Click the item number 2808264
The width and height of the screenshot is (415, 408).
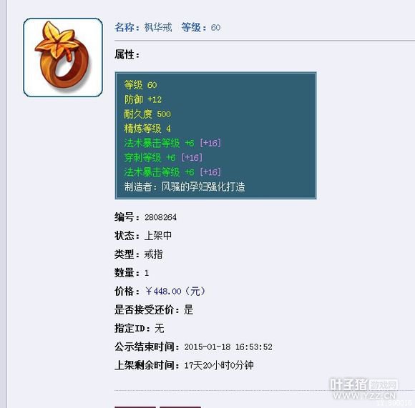pos(160,217)
